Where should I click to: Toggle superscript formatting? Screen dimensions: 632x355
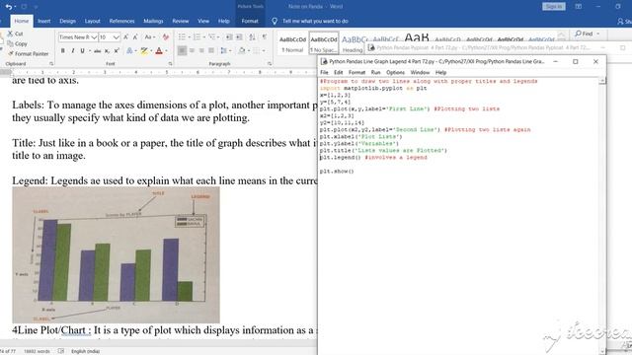click(117, 50)
